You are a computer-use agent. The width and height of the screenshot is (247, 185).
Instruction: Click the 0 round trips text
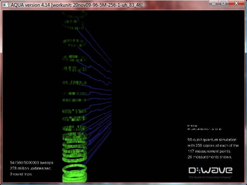point(21,174)
